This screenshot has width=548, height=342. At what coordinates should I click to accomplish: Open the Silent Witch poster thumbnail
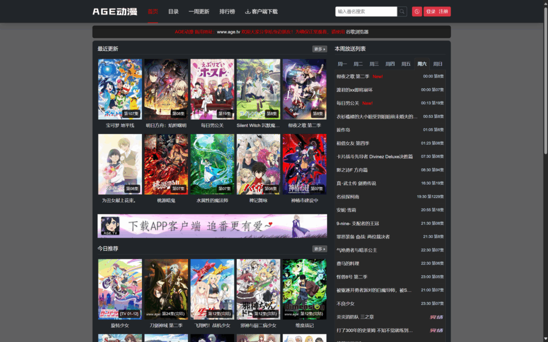[x=258, y=89]
